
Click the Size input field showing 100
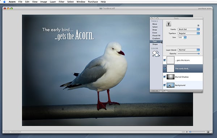(x=180, y=37)
